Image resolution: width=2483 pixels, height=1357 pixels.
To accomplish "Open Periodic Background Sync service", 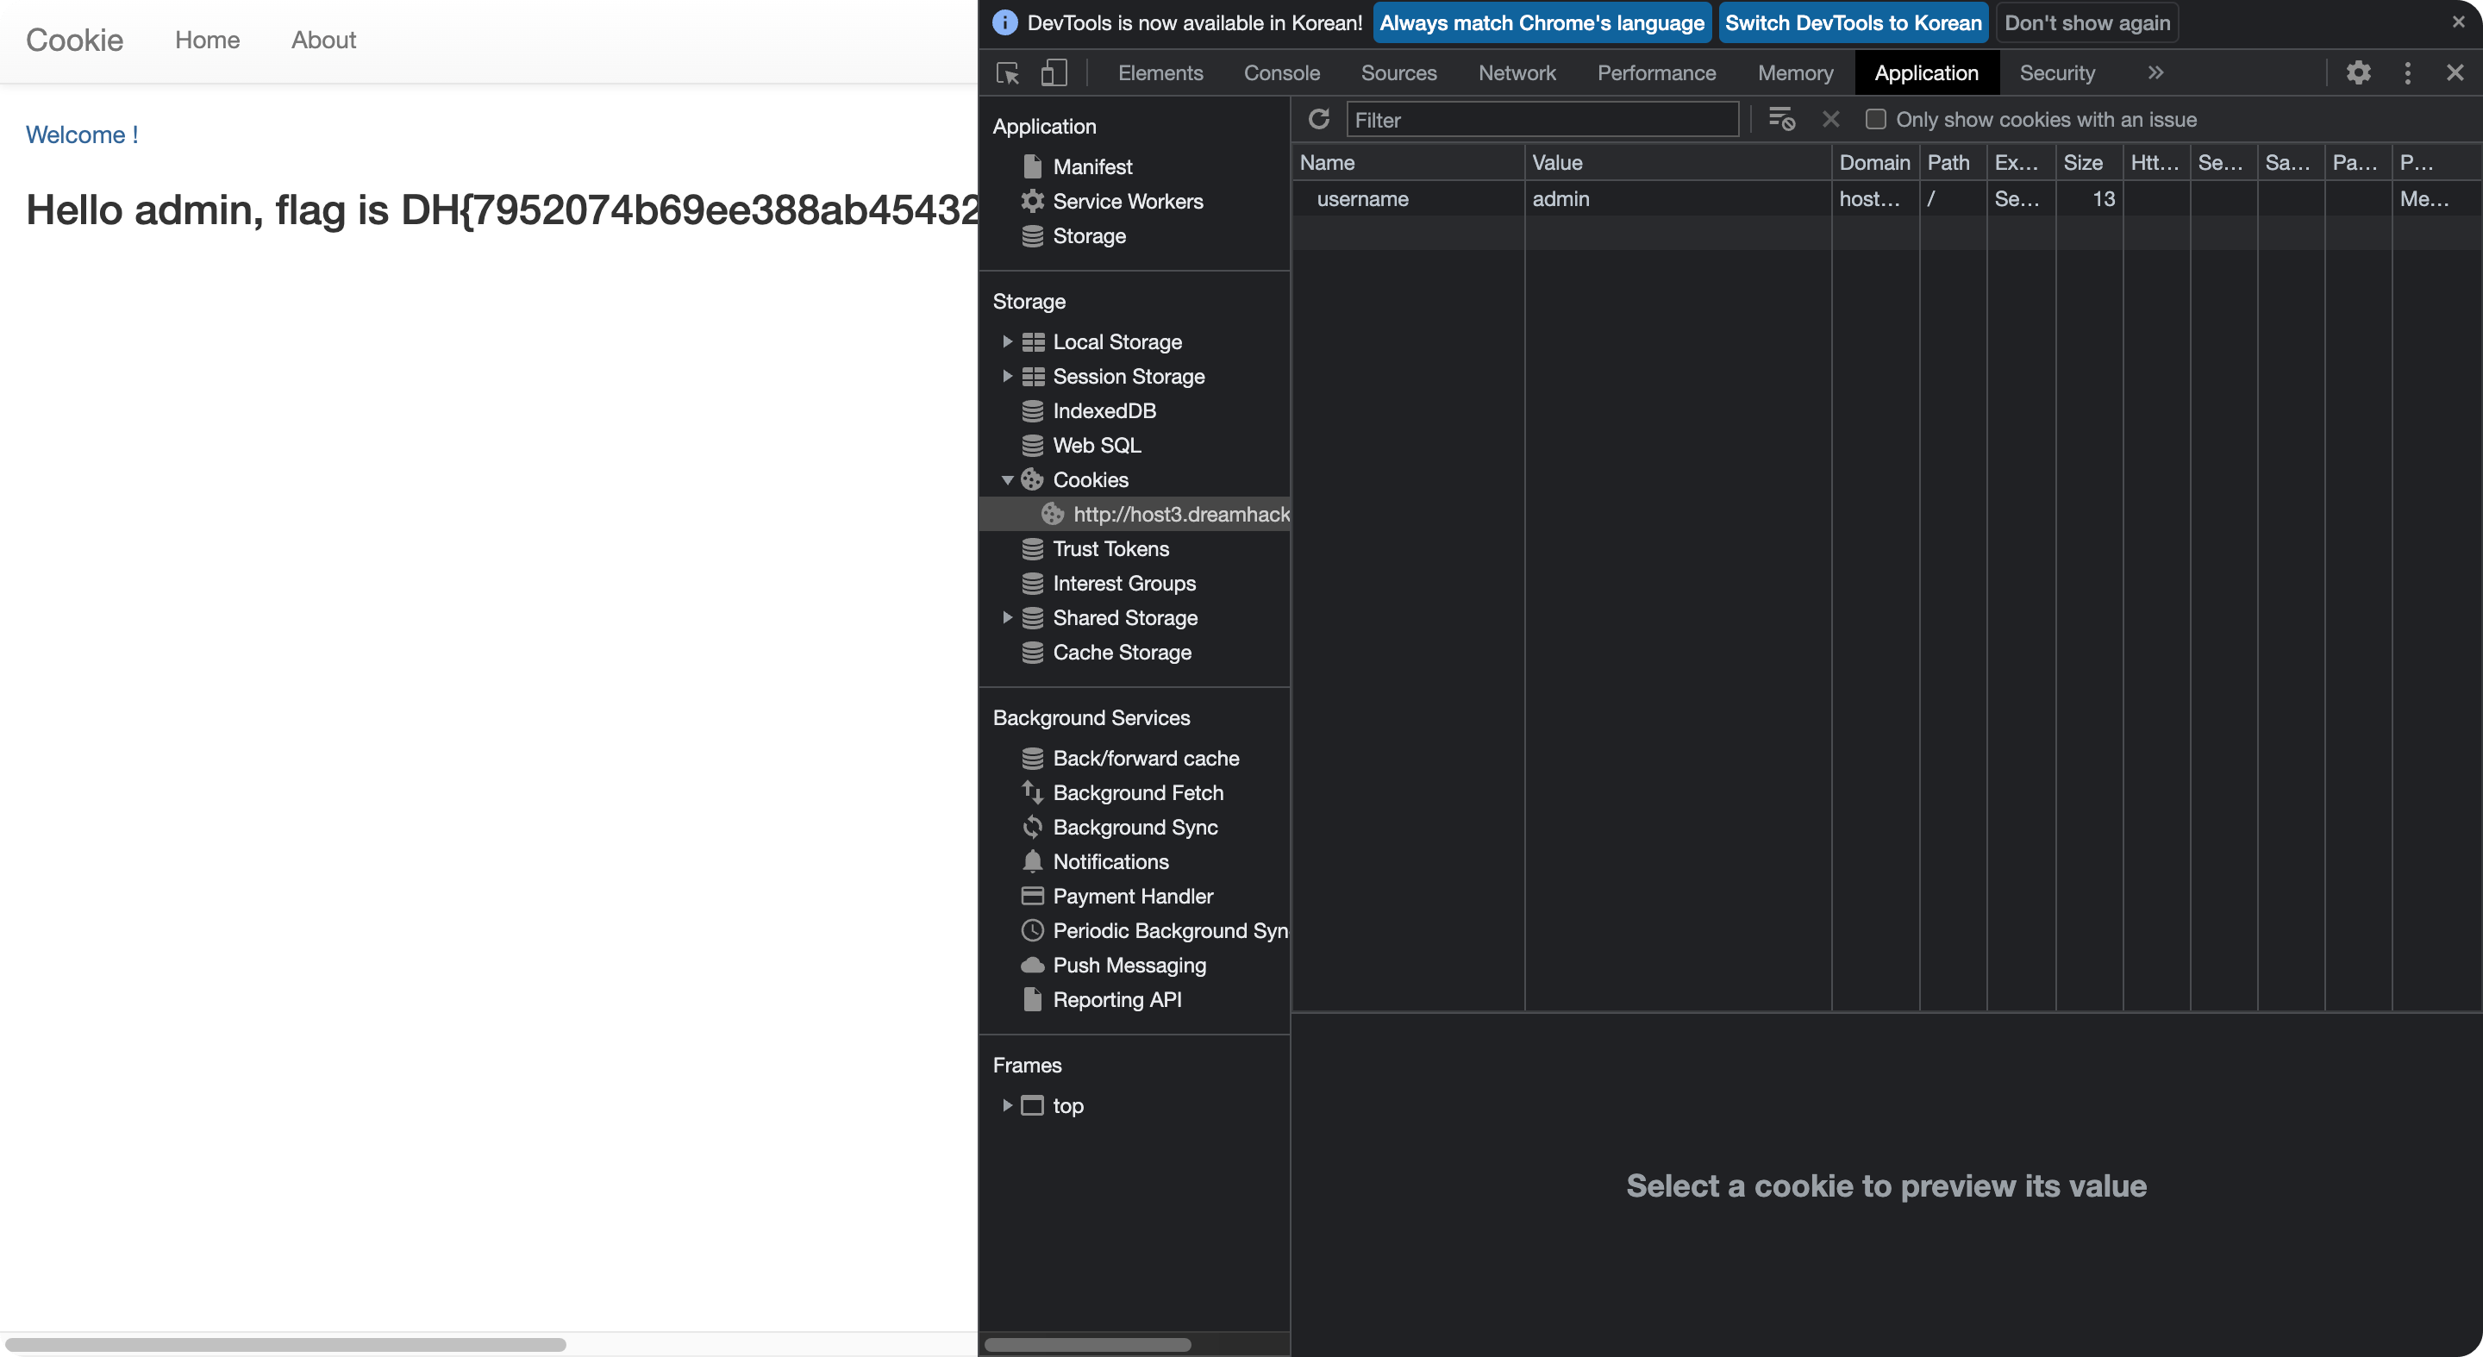I will pyautogui.click(x=1169, y=931).
